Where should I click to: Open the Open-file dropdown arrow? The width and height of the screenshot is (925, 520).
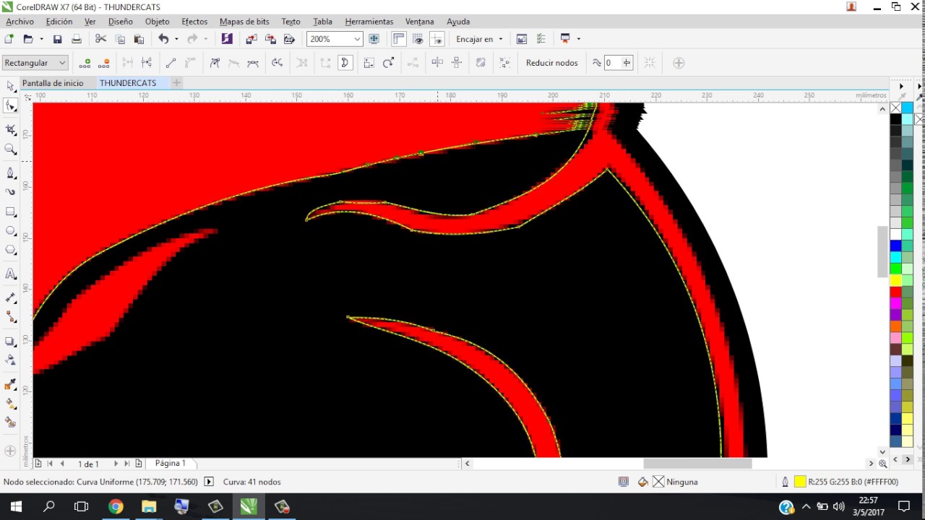click(41, 39)
